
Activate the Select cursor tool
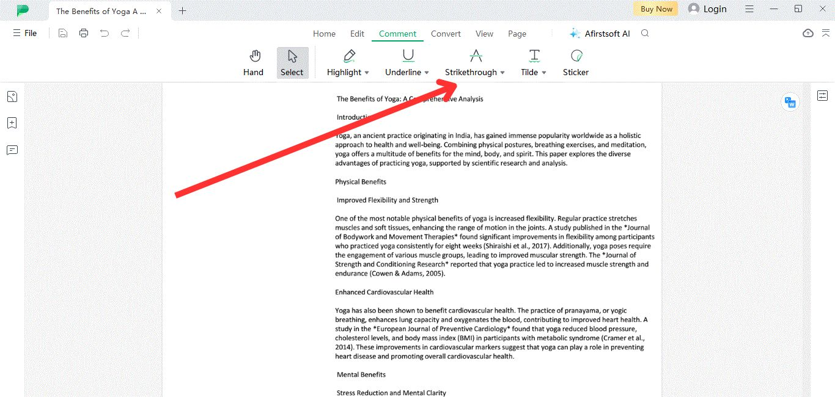(x=292, y=64)
